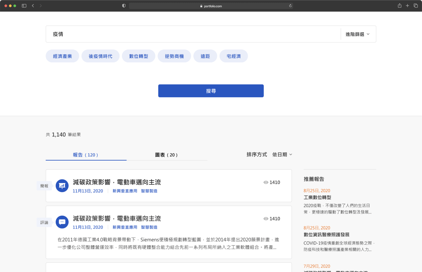Open the 依日期 sort order dropdown
Screen dimensions: 422x272
[282, 155]
